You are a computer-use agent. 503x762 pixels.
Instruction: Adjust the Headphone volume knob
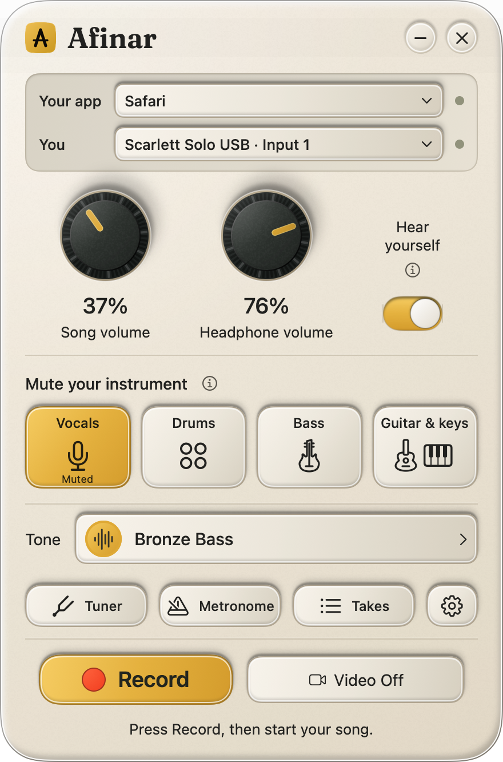click(266, 235)
